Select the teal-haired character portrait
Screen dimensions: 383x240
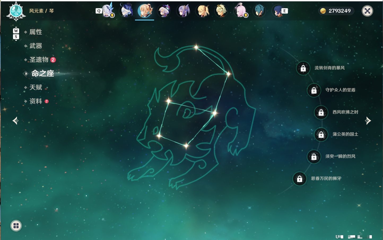(x=259, y=11)
